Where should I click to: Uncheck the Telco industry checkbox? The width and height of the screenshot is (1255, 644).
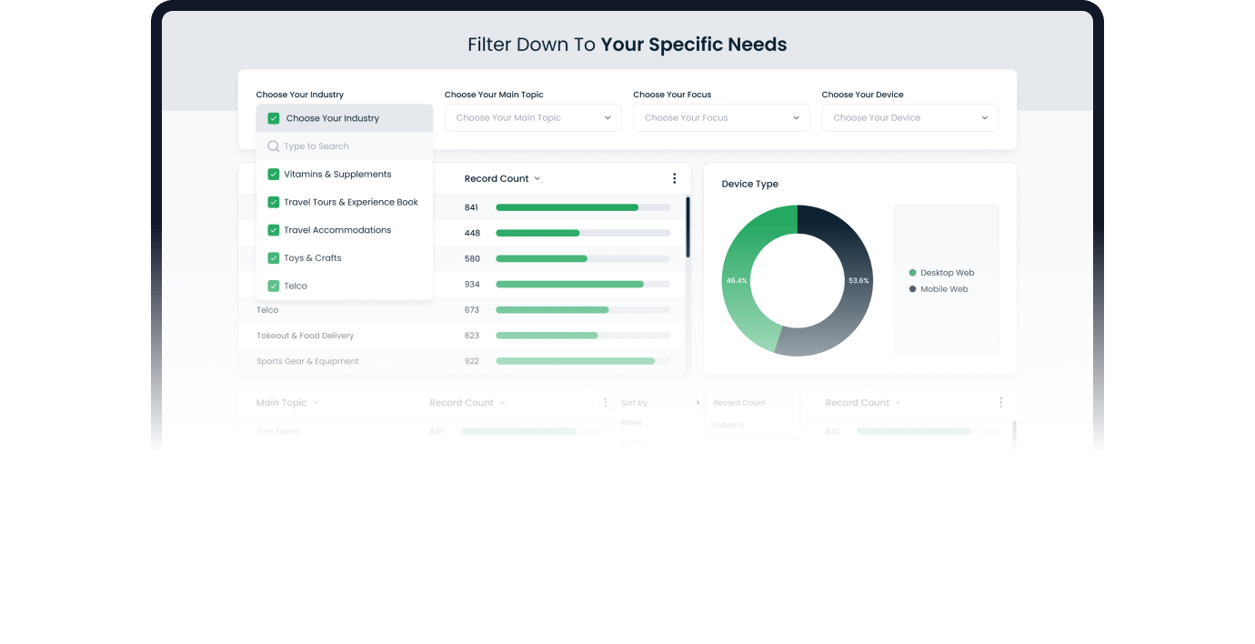coord(273,286)
